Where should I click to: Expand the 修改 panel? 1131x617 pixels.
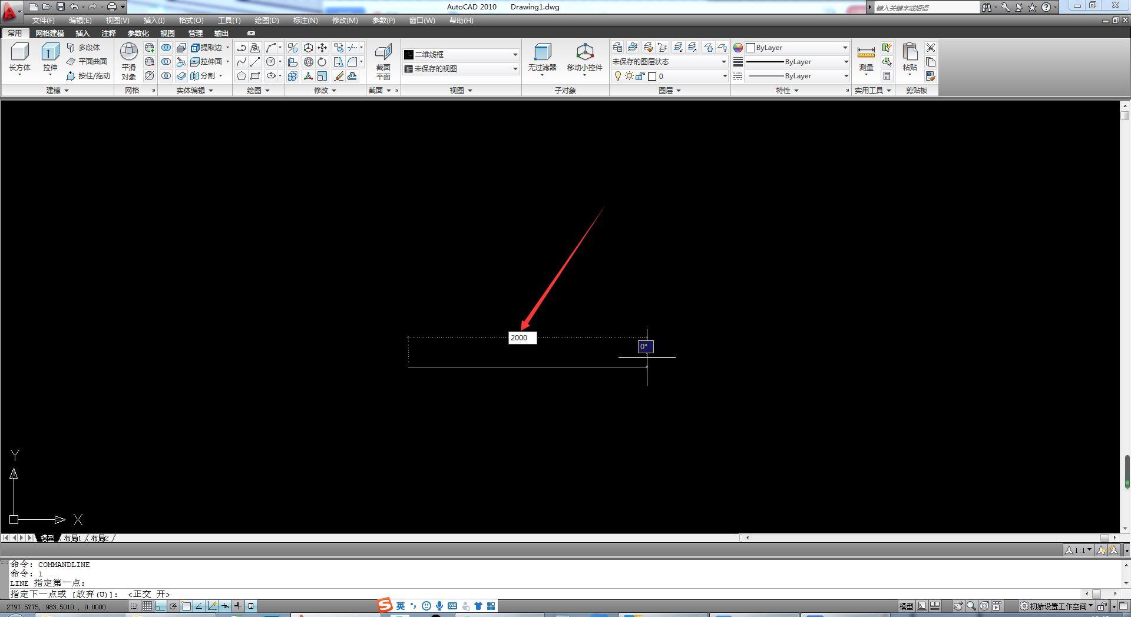click(x=325, y=91)
